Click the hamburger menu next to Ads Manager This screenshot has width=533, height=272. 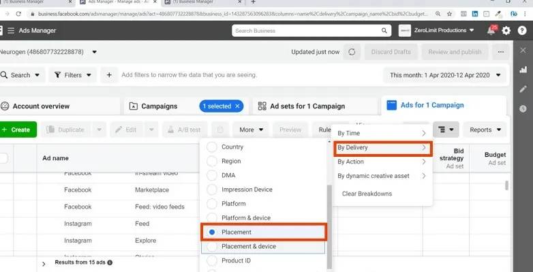[11, 31]
